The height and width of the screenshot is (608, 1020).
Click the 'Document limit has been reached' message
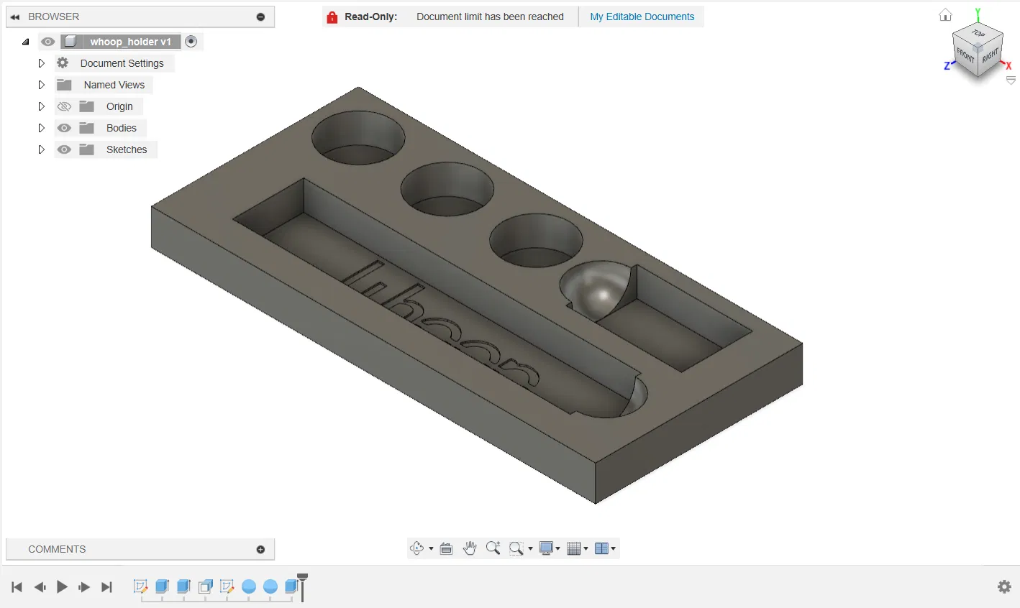click(490, 17)
